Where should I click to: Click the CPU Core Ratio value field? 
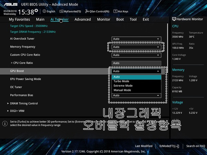pyautogui.click(x=136, y=63)
